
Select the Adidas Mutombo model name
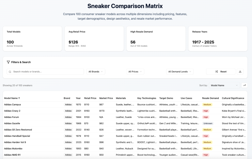coord(13,149)
